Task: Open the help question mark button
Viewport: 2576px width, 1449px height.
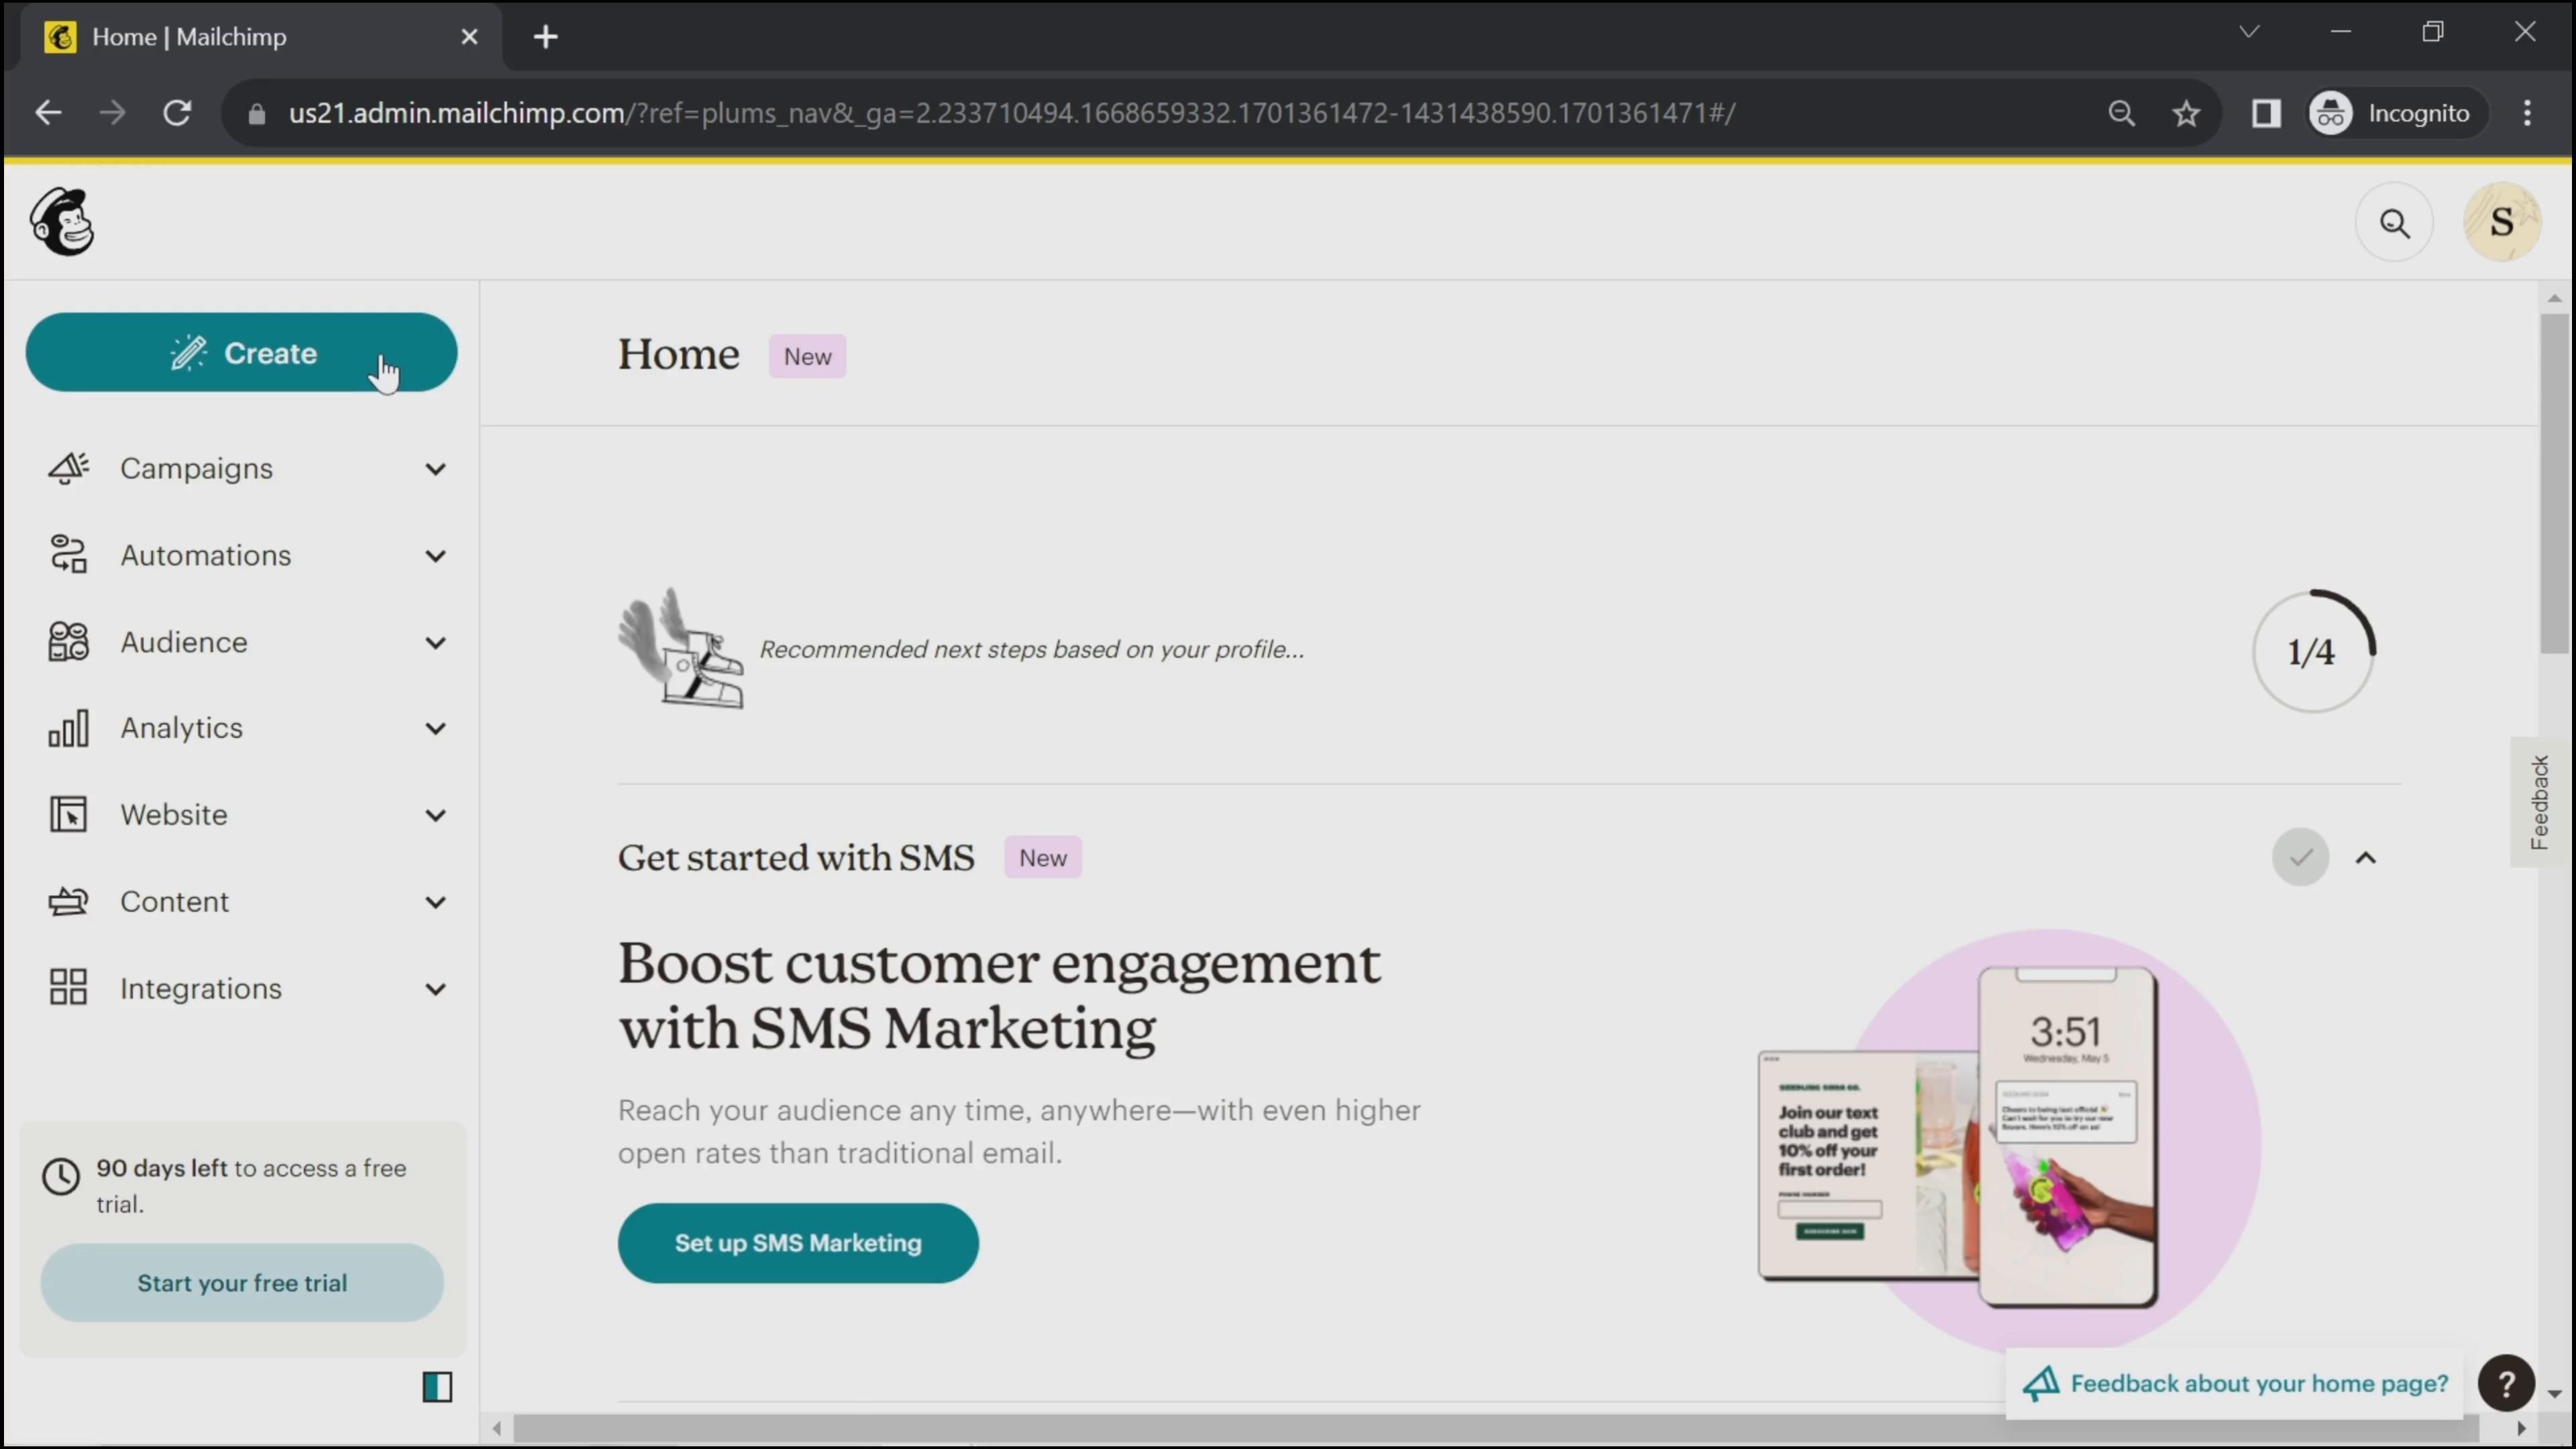Action: point(2506,1384)
